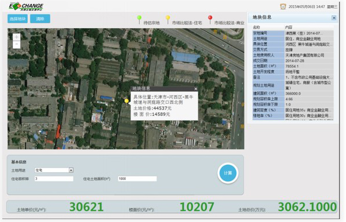Viewport: 346px width, 222px height.
Task: Click the popup land price 44537元
Action: coord(162,108)
